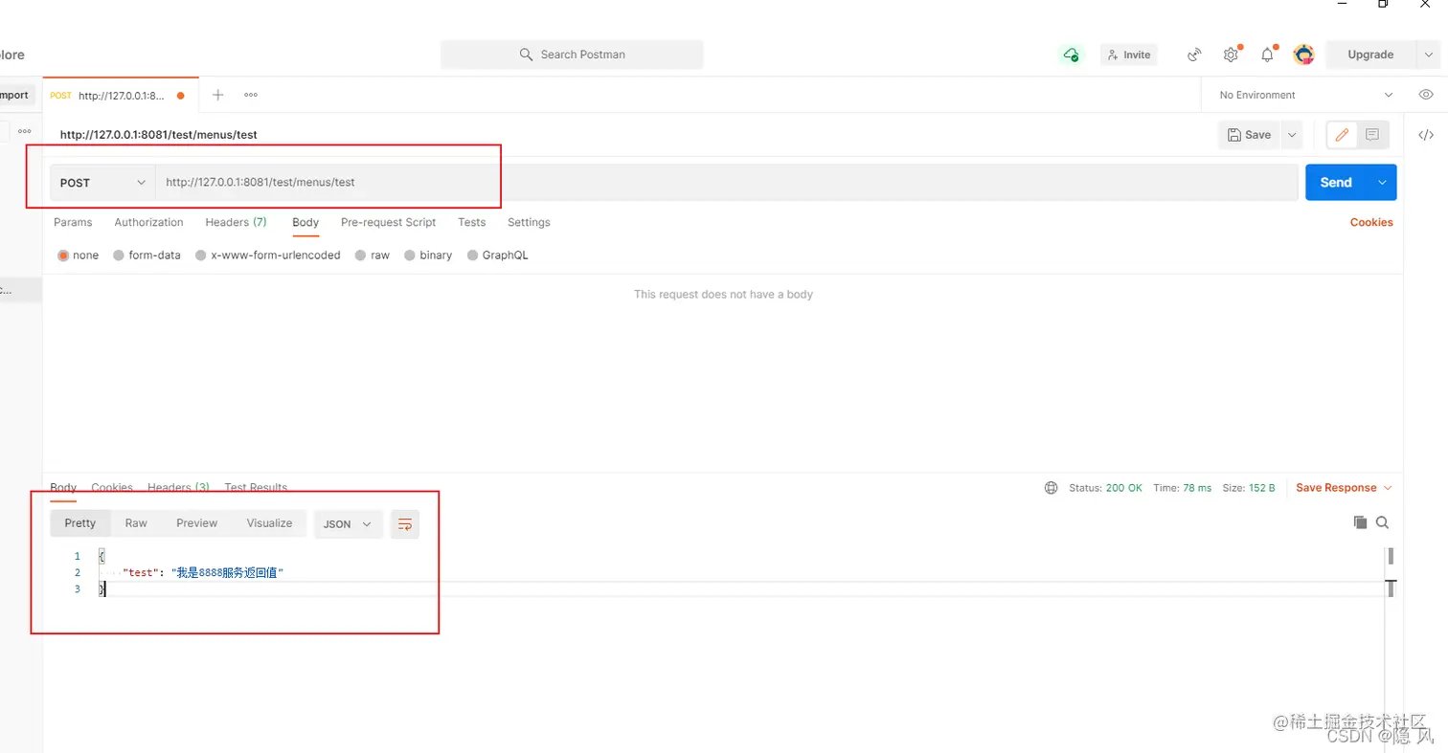The image size is (1448, 753).
Task: Switch to the Tests tab
Action: (x=472, y=222)
